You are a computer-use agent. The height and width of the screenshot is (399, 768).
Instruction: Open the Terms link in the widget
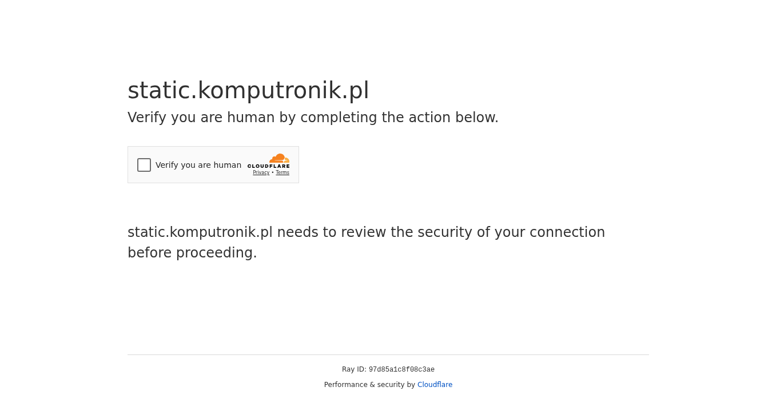[x=282, y=172]
